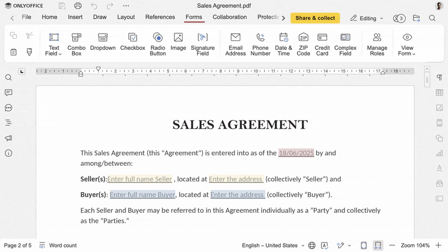Viewport: 448px width, 252px height.
Task: Click the Share & collect button
Action: click(315, 18)
